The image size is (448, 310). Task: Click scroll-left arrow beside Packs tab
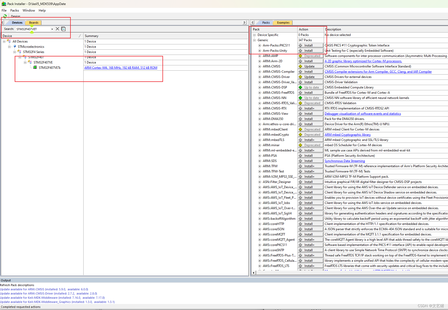pos(252,23)
